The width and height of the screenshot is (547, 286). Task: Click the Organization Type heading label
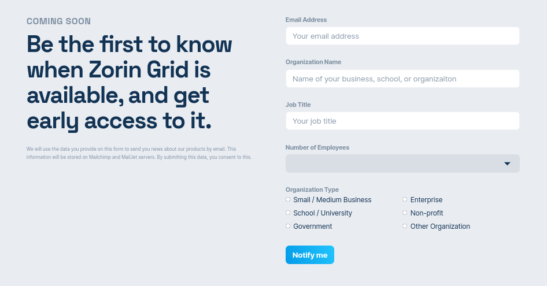(312, 190)
